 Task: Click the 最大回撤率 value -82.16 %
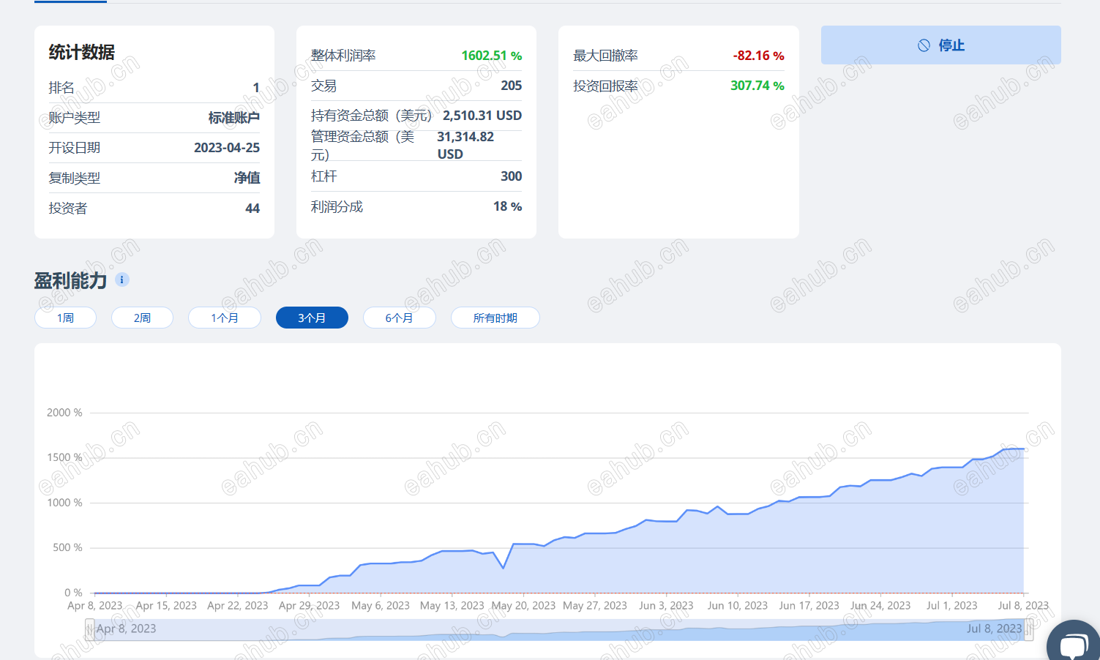(758, 56)
